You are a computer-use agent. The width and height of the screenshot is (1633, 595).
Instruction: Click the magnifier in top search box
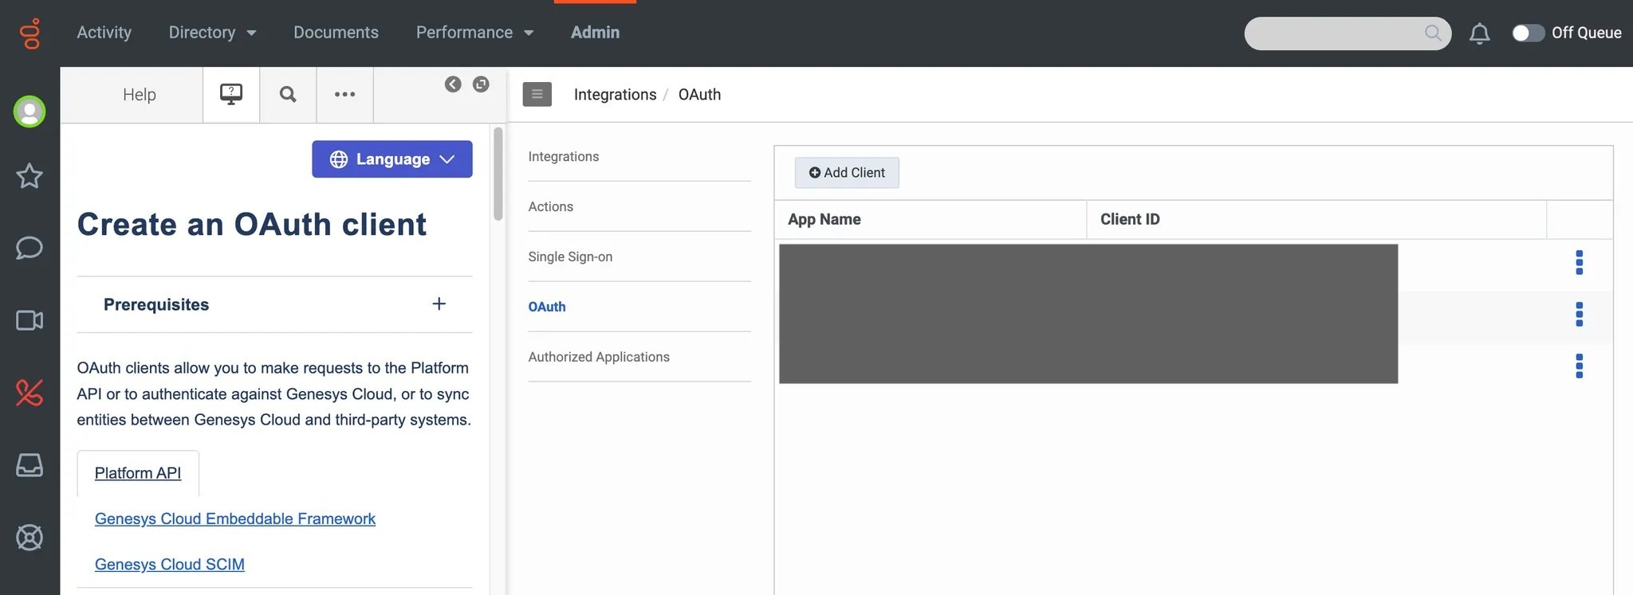pos(1433,33)
